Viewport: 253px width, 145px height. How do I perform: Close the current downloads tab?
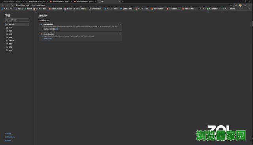(120, 2)
